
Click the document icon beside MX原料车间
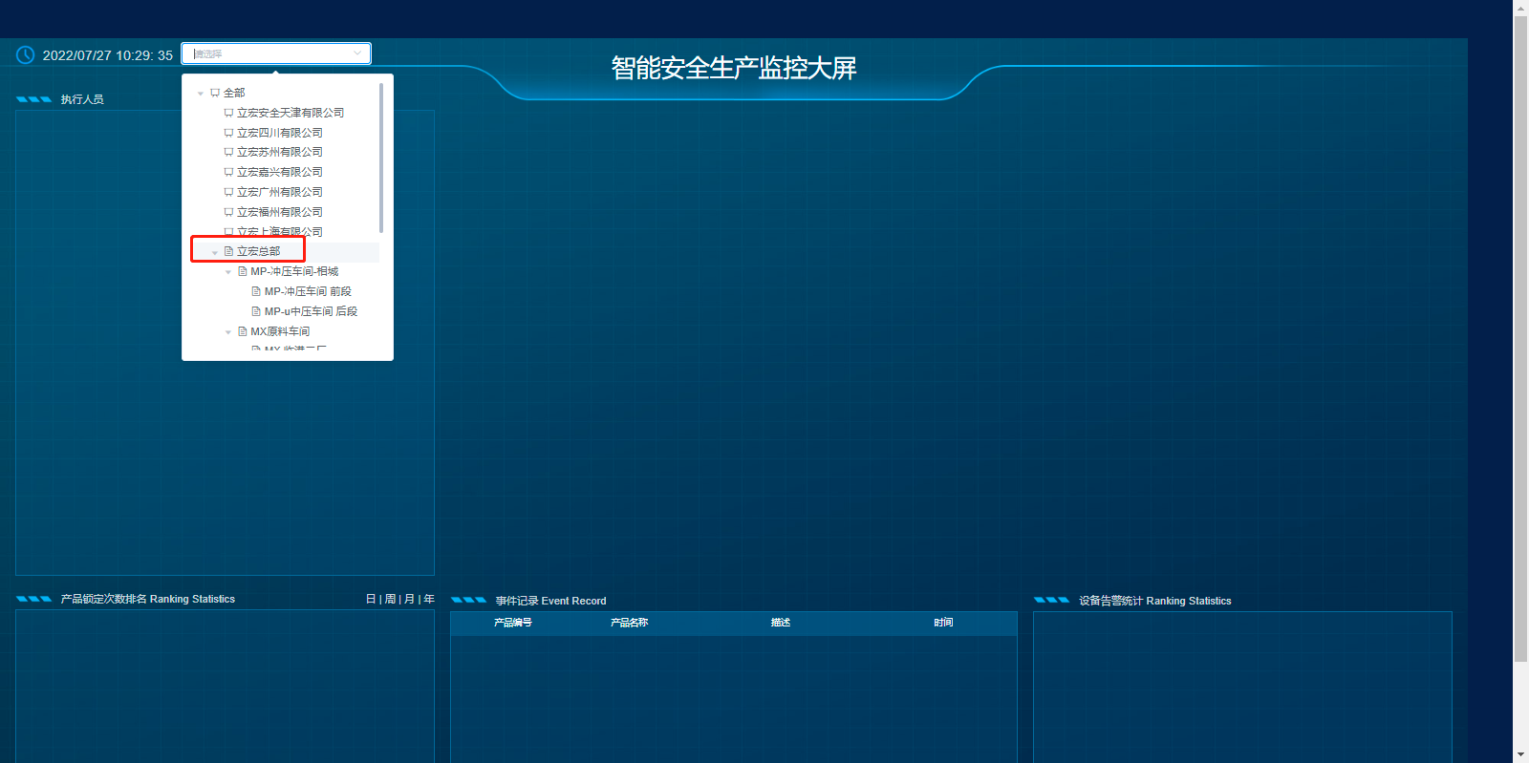click(x=243, y=331)
